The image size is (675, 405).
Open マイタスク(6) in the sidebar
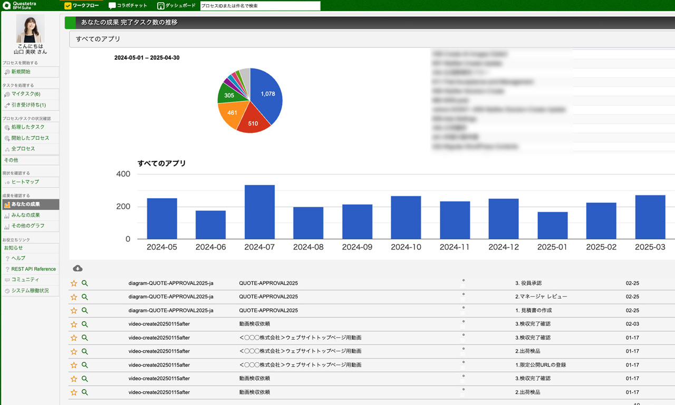[x=25, y=94]
